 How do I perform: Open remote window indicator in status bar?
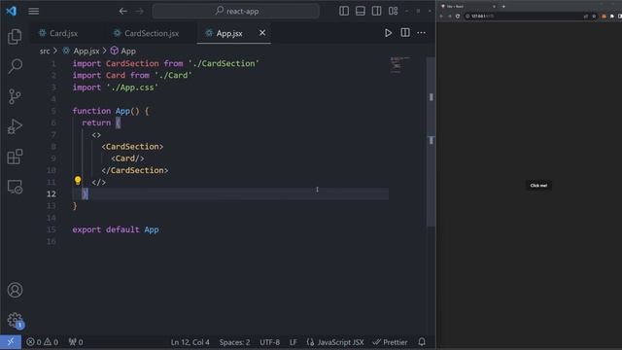11,342
